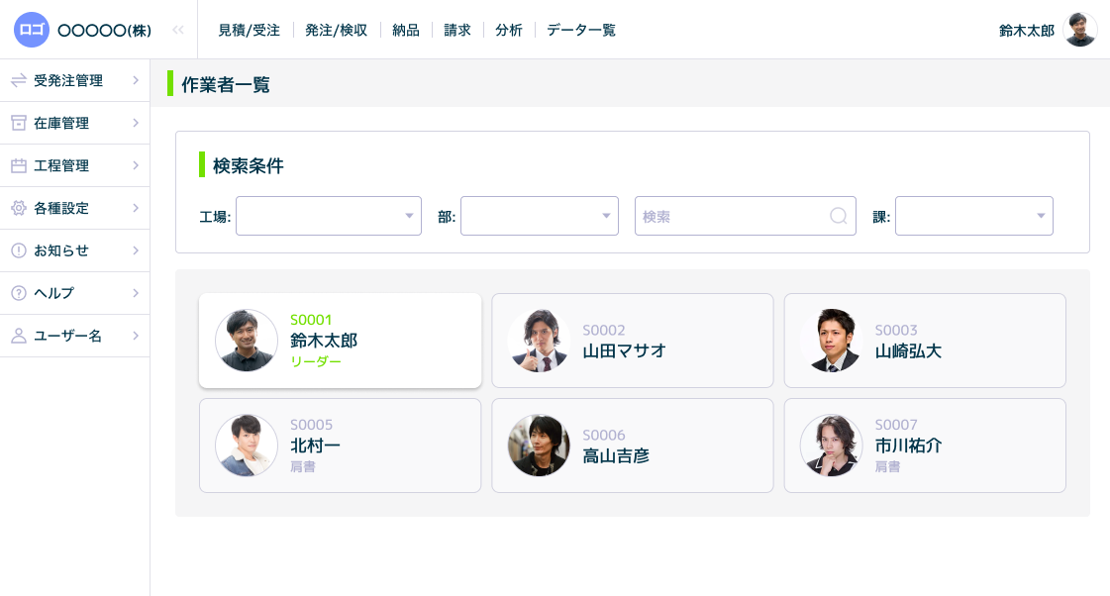The height and width of the screenshot is (596, 1110).
Task: Click the 工程管理 calendar icon
Action: tap(18, 165)
